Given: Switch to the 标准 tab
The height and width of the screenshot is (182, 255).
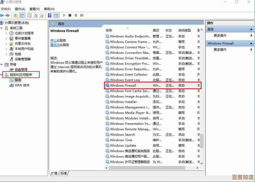Looking at the screenshot, I should click(63, 173).
